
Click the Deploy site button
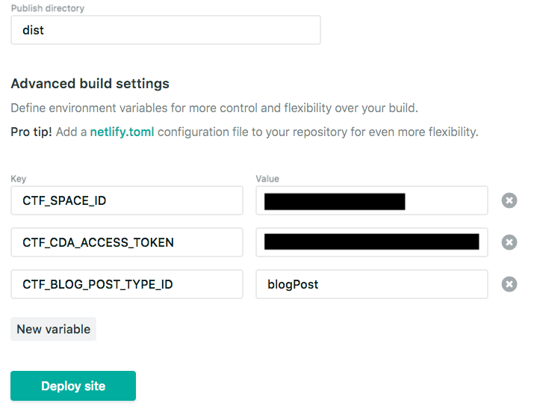73,386
